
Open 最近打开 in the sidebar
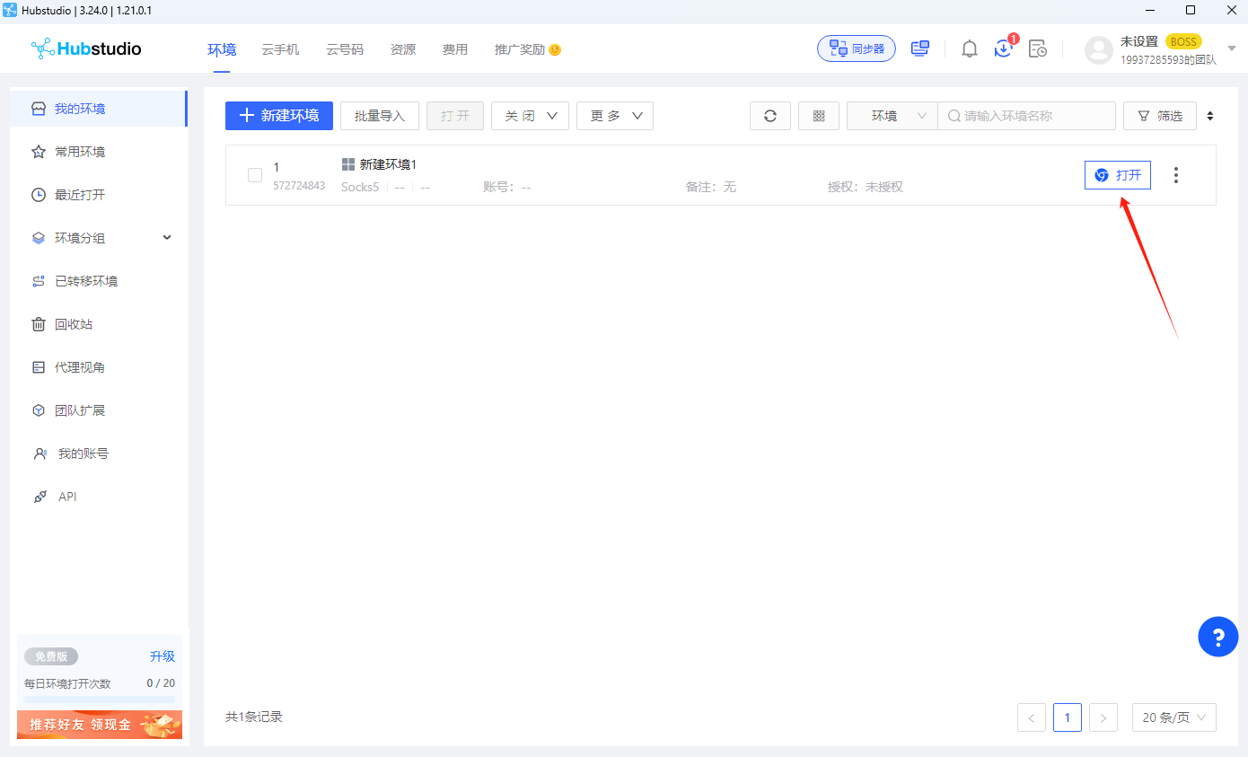99,195
